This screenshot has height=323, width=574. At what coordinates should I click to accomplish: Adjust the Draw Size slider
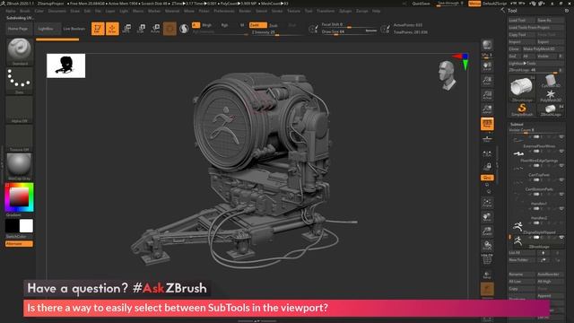point(349,32)
